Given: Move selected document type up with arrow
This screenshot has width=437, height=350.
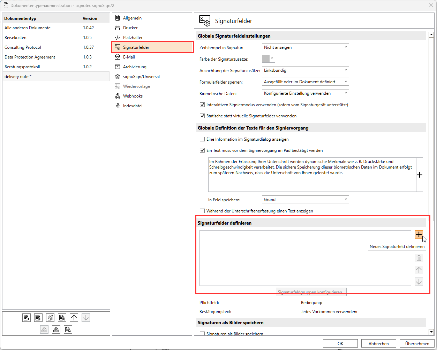Looking at the screenshot, I should point(74,318).
